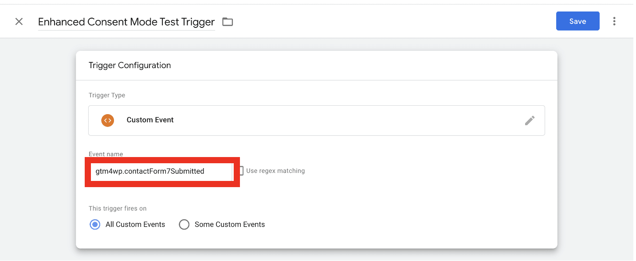Close the trigger editor with the X icon

click(x=19, y=22)
